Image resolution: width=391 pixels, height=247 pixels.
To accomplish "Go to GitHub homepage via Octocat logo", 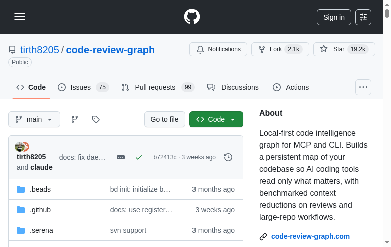I will 192,17.
